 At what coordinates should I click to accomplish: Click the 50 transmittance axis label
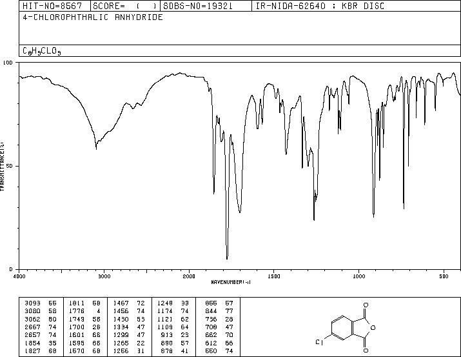point(9,166)
